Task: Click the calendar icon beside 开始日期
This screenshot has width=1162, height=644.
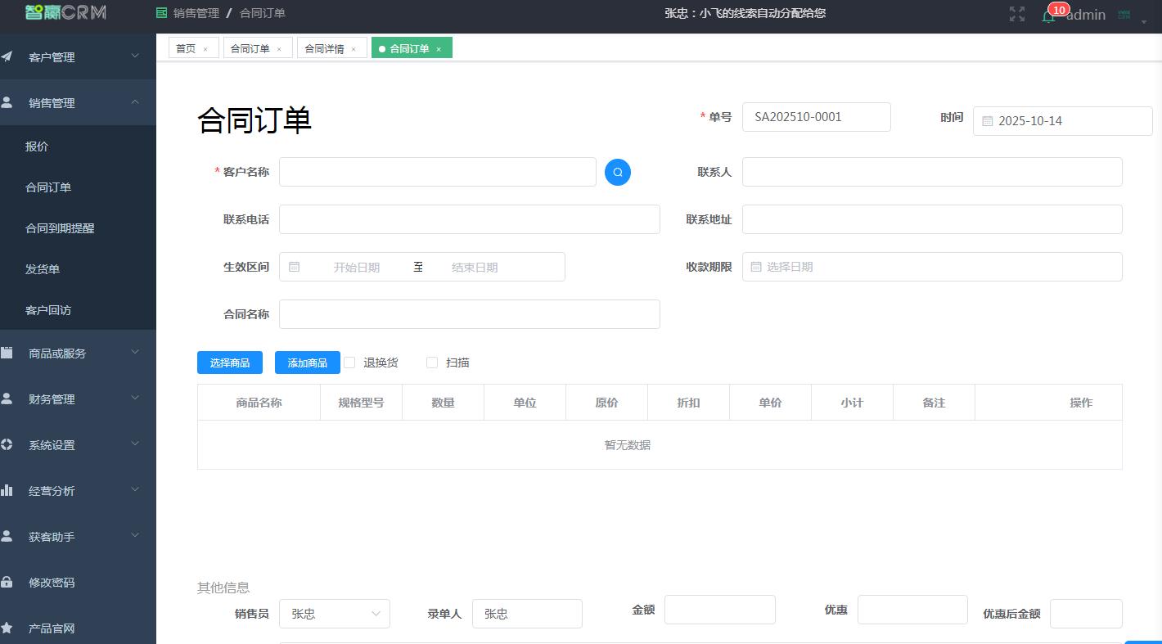Action: 295,266
